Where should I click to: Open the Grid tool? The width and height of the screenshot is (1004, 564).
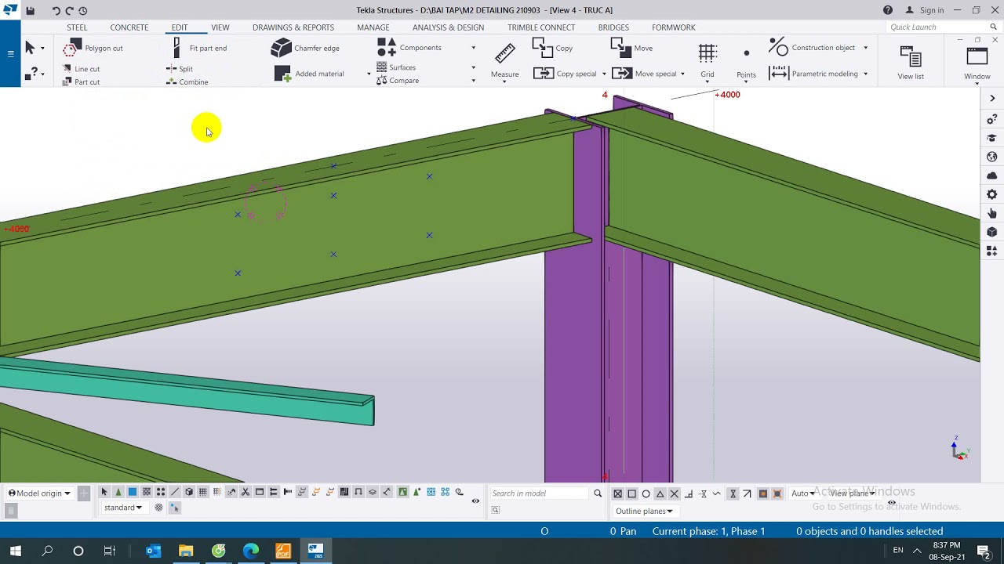[708, 60]
